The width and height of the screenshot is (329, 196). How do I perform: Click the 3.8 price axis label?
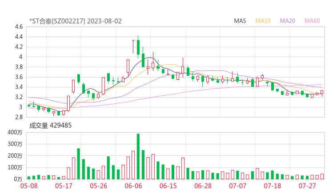pos(19,67)
